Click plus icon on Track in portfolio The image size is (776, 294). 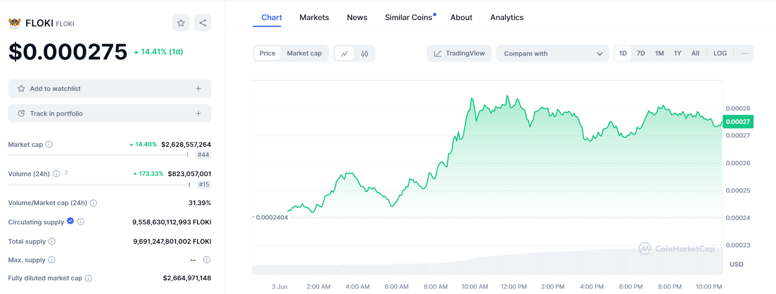point(198,113)
